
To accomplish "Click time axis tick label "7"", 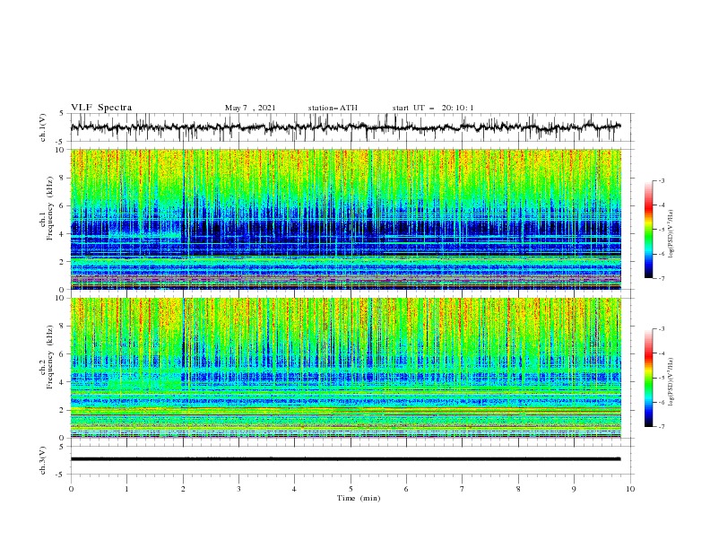I will click(463, 489).
